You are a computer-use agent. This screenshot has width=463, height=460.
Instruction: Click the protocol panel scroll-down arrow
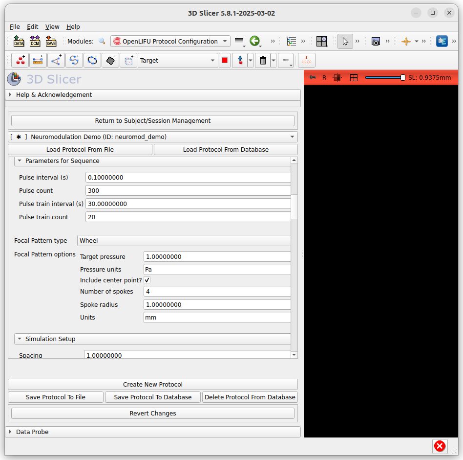(294, 355)
